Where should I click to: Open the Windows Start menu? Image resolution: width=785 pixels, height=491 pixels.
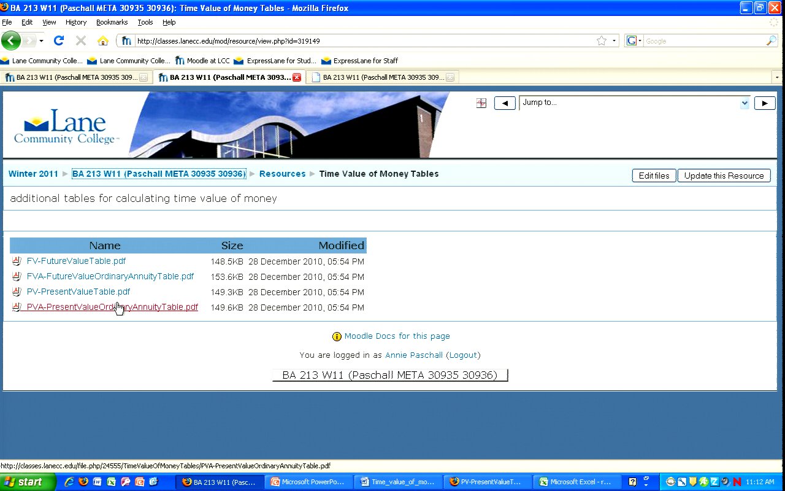point(25,482)
